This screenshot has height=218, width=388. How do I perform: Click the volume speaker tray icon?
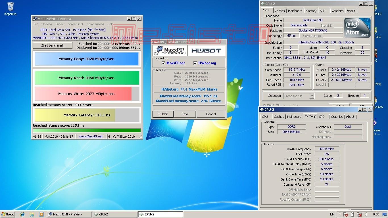(x=366, y=214)
